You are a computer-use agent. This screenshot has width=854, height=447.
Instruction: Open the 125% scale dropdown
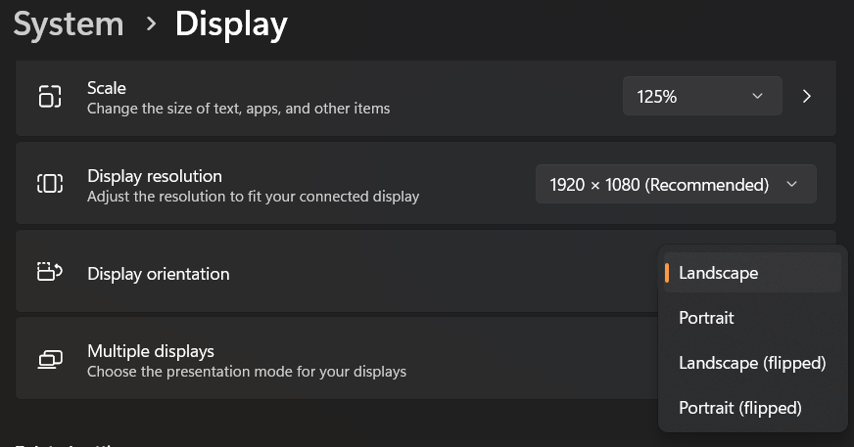(x=701, y=97)
